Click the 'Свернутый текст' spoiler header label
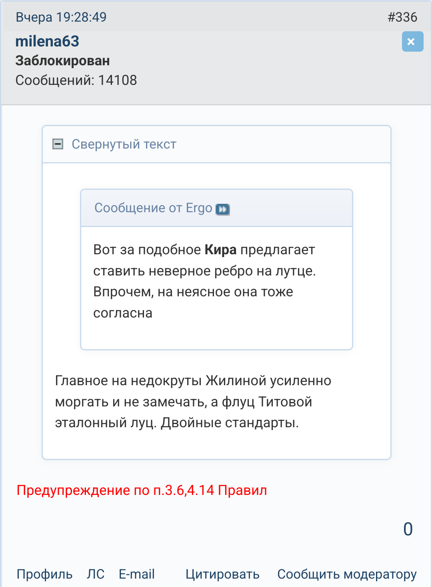Image resolution: width=432 pixels, height=587 pixels. tap(124, 144)
